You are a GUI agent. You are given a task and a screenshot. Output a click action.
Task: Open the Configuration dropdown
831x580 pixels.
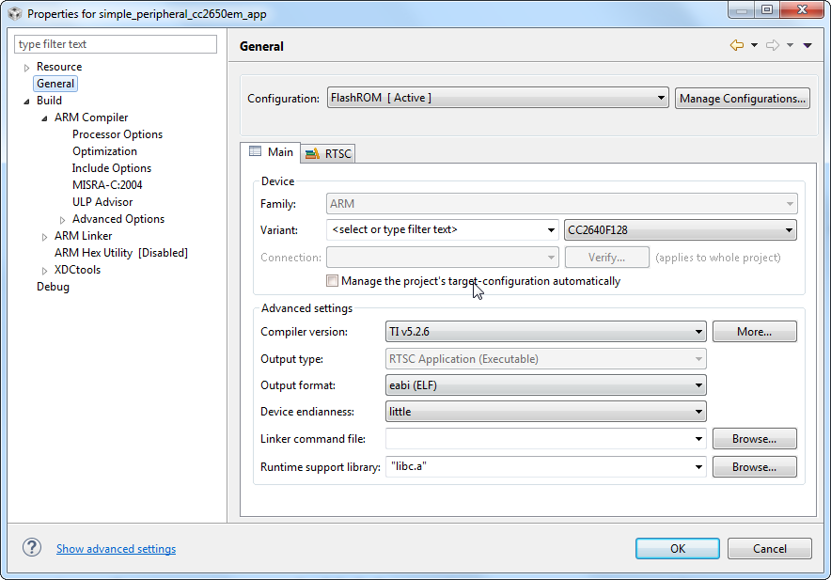click(498, 98)
